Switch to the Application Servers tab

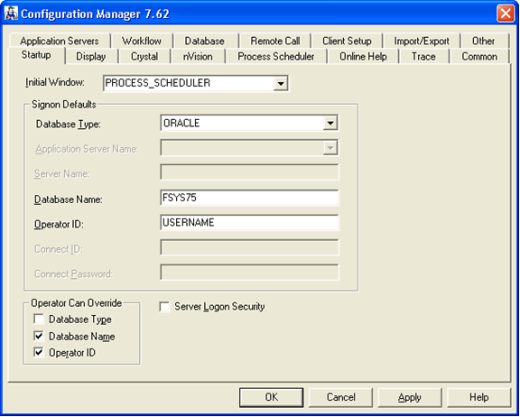[60, 41]
